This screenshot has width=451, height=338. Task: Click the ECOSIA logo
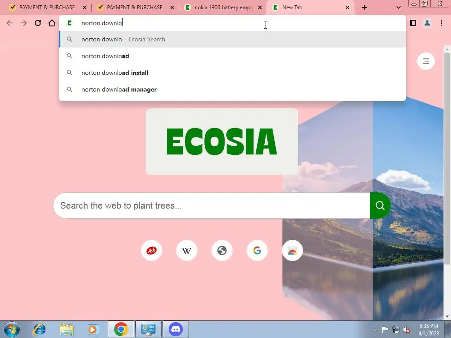[x=222, y=141]
